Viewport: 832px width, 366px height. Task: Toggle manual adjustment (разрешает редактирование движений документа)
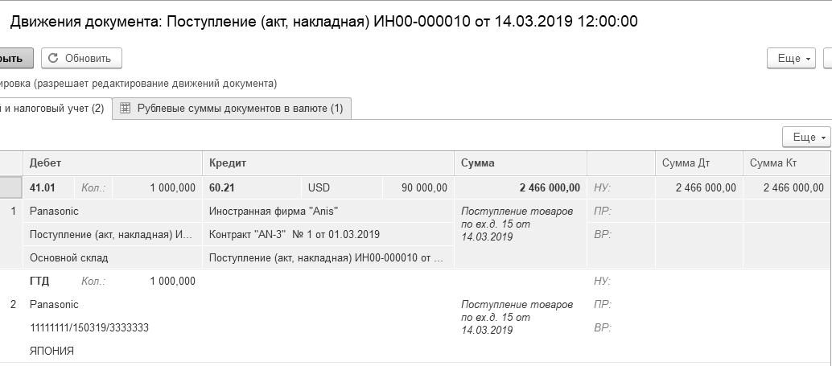[137, 83]
